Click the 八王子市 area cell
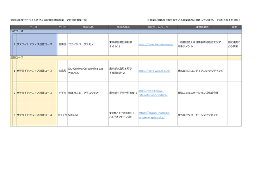The width and height of the screenshot is (274, 194). point(62,115)
